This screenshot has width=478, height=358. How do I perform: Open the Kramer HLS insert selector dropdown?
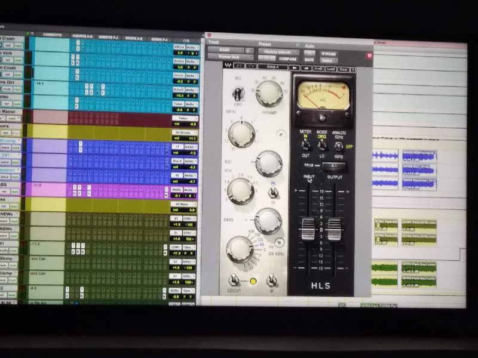coord(230,56)
